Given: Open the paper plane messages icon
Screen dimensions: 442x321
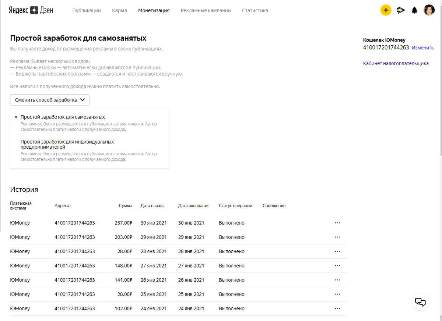Looking at the screenshot, I should (401, 10).
